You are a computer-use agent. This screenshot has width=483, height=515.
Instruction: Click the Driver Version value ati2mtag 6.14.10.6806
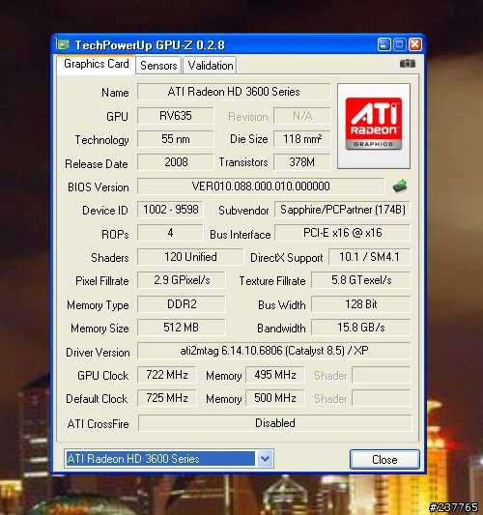(273, 351)
